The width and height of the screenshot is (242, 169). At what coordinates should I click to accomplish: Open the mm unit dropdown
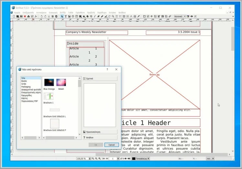point(210,159)
